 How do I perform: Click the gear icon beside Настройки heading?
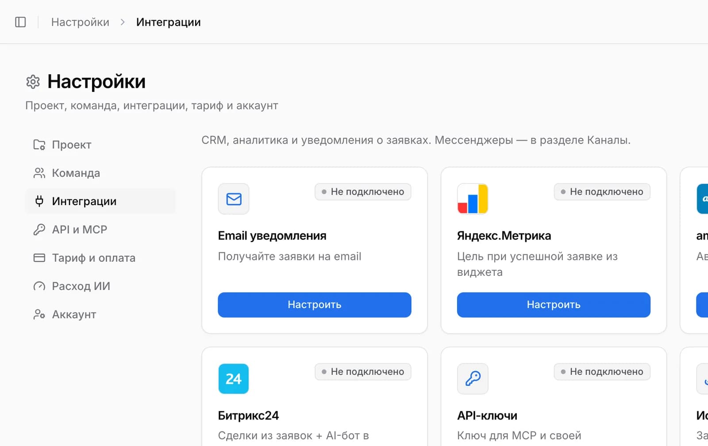pos(33,82)
